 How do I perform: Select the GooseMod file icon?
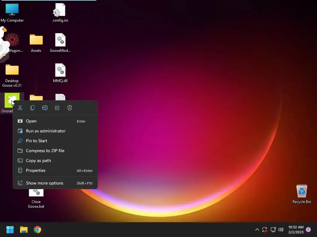pos(60,43)
